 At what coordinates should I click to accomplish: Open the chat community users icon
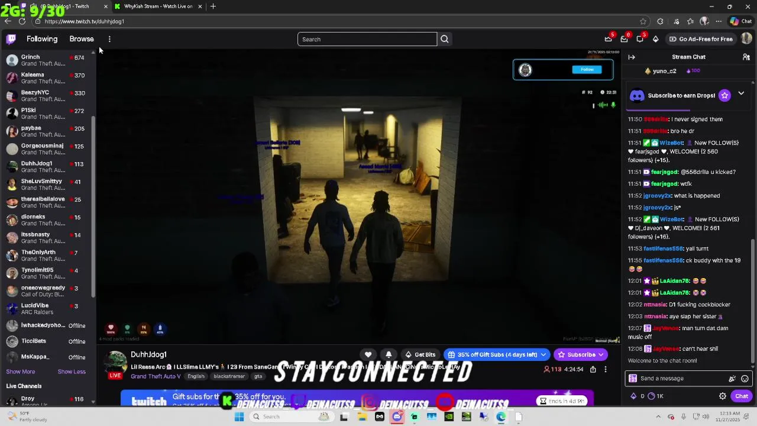point(746,57)
